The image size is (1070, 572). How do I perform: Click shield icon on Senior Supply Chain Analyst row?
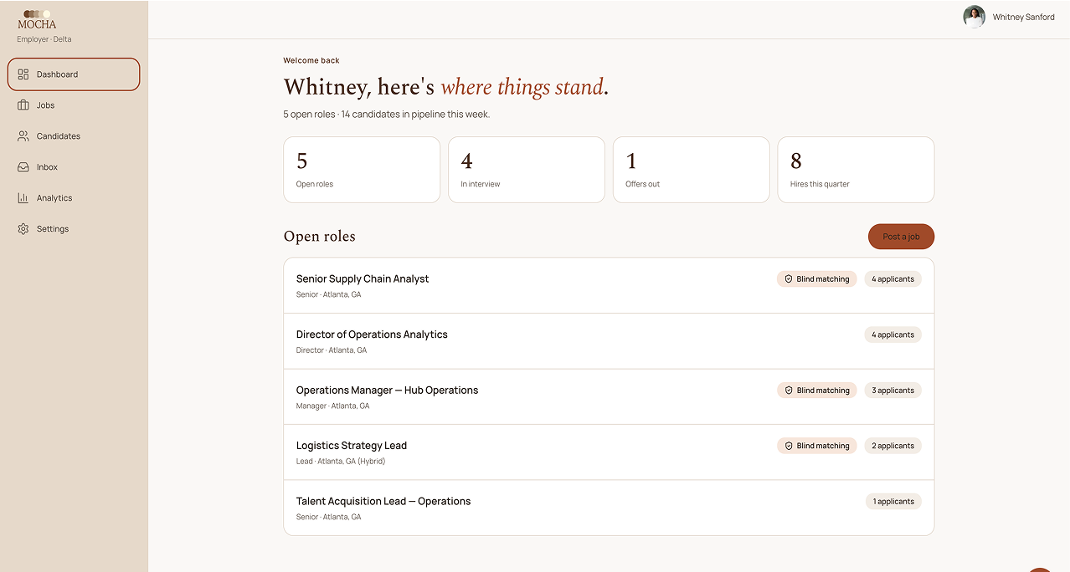789,279
